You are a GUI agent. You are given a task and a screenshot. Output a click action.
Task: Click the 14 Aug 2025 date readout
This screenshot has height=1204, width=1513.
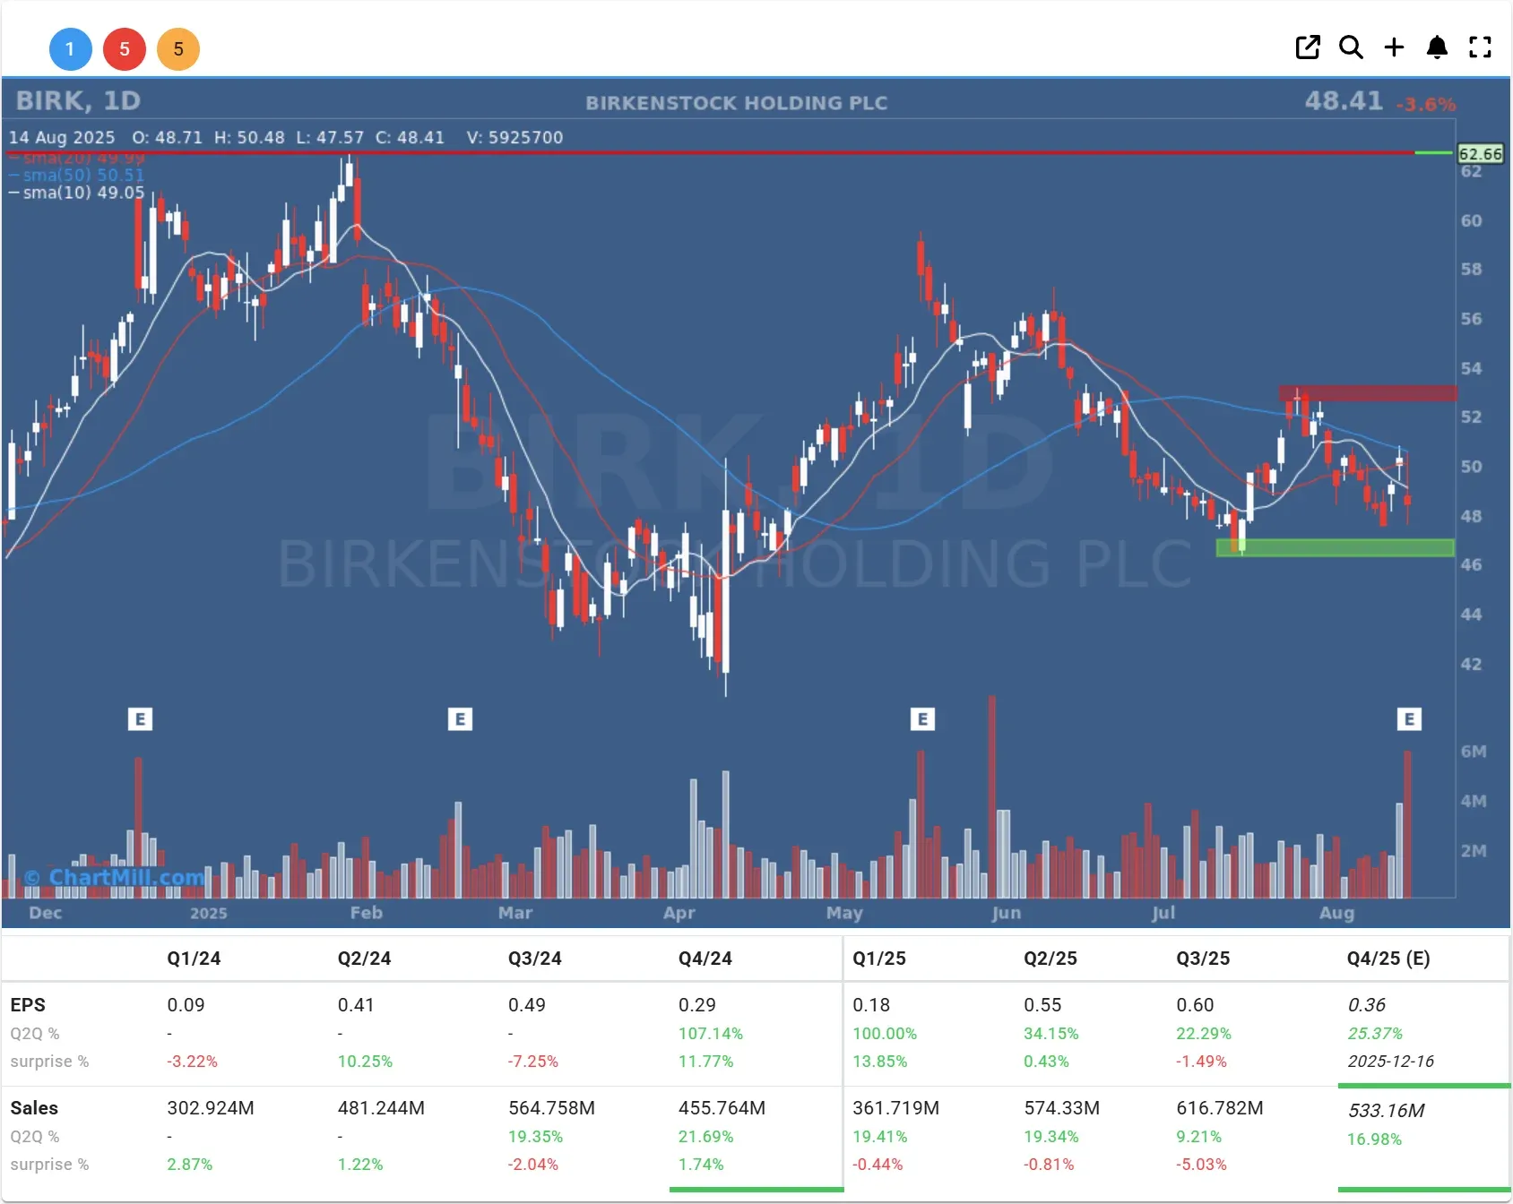click(x=62, y=137)
